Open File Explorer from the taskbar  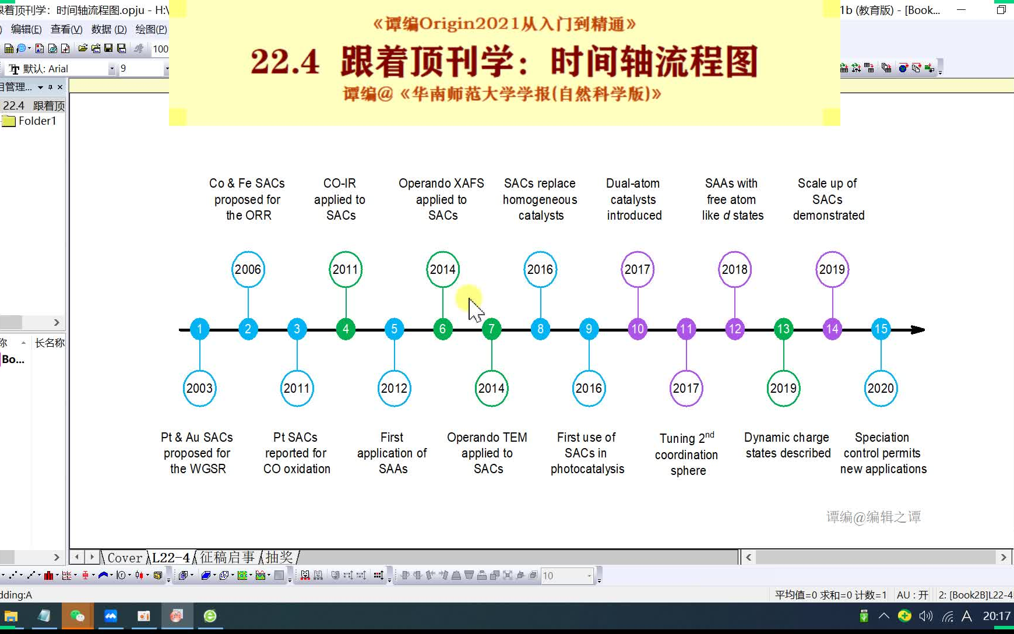pyautogui.click(x=11, y=616)
